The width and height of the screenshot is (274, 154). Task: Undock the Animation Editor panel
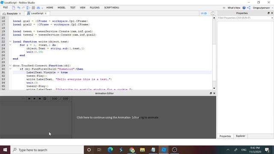pos(211,93)
